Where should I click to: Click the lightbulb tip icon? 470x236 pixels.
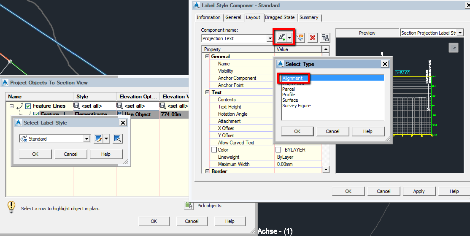[11, 207]
